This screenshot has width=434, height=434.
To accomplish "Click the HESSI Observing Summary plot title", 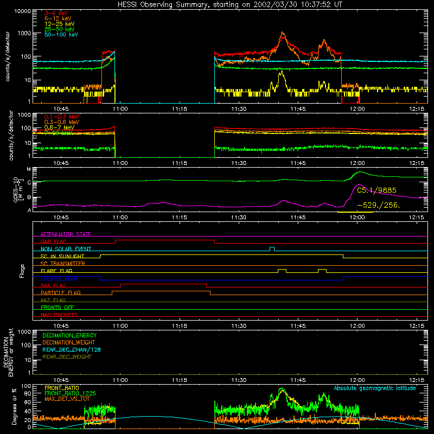I will (x=229, y=5).
